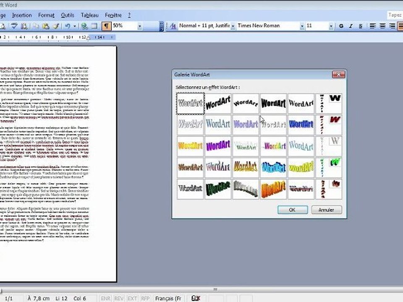Select the outlined WordArt style, first row
The width and height of the screenshot is (403, 302).
pos(190,104)
